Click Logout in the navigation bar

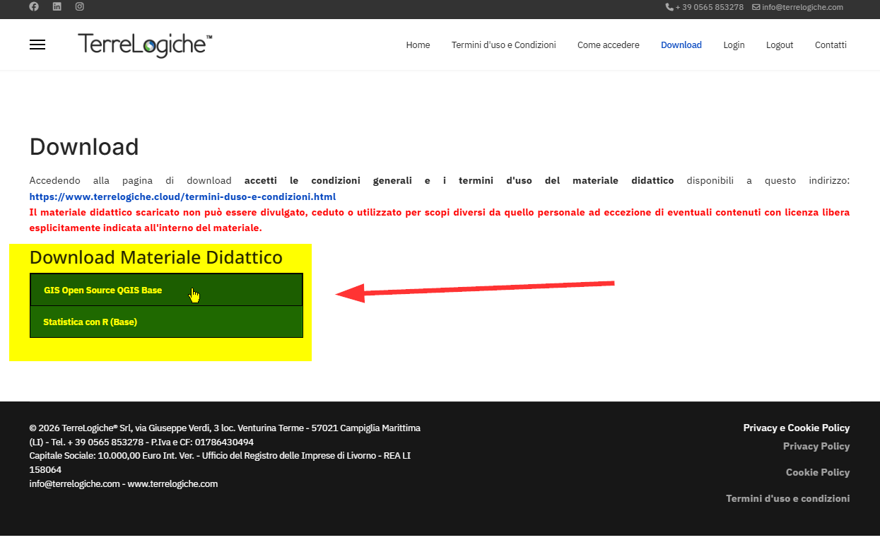780,45
